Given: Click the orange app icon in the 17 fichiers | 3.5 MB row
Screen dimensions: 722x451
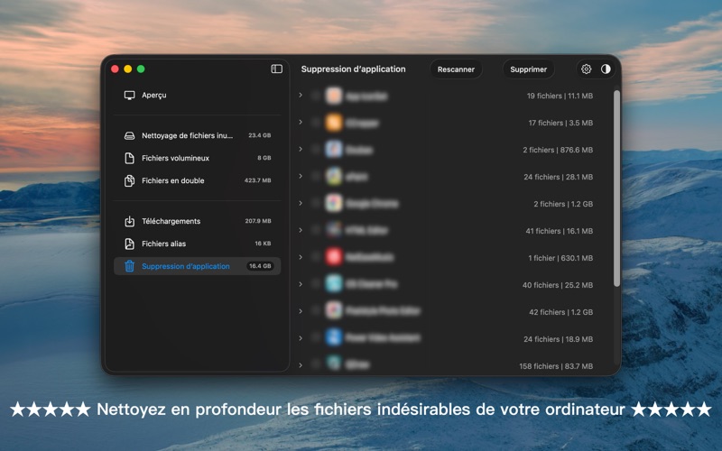Looking at the screenshot, I should [334, 123].
